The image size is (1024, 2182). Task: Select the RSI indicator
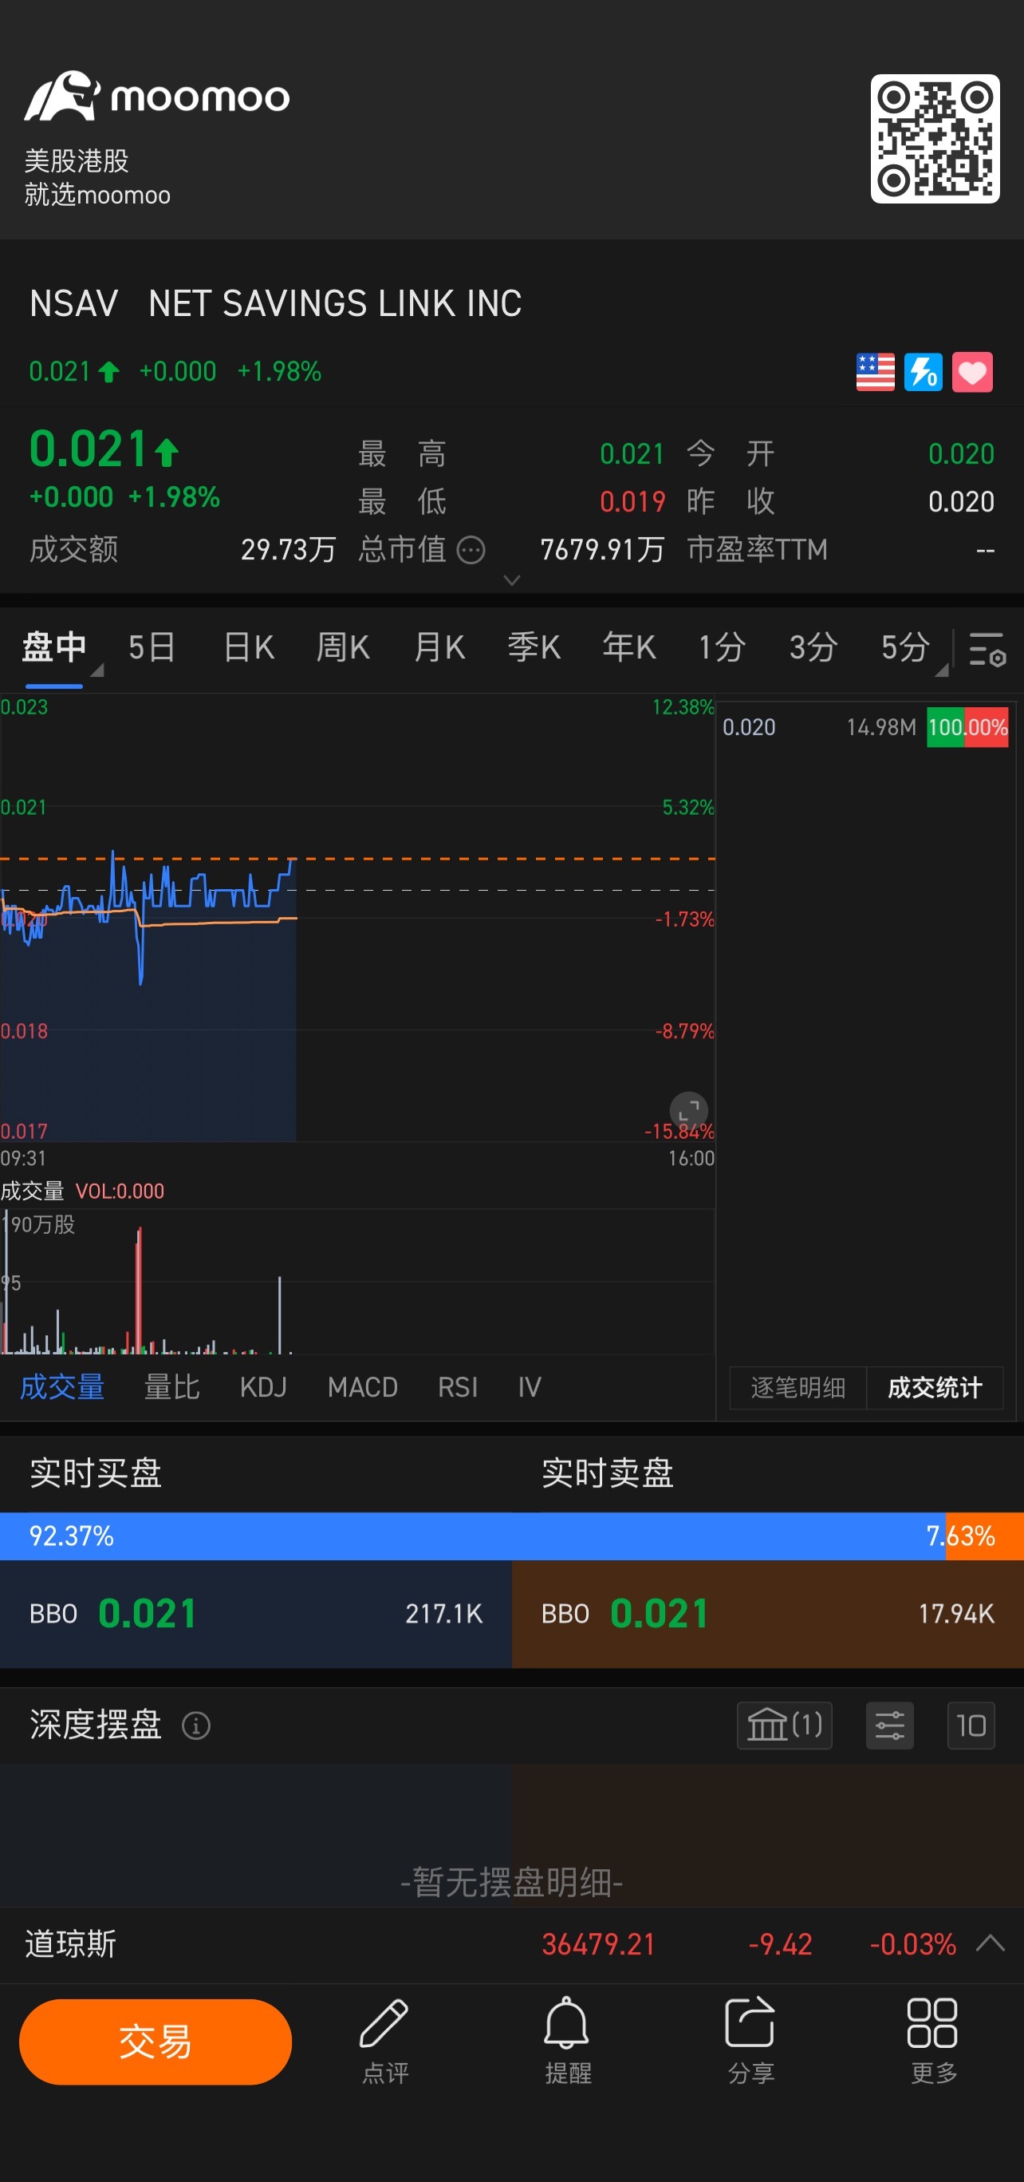click(x=458, y=1387)
